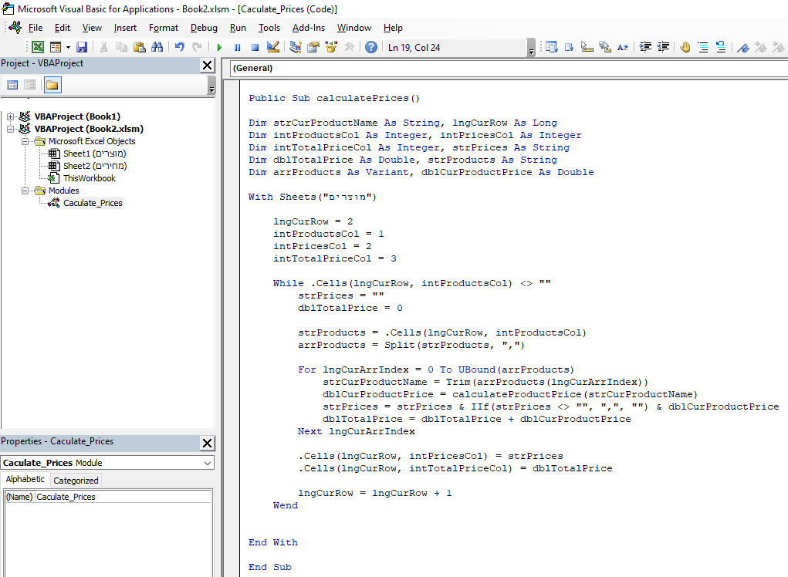
Task: Click View Code icon in Project panel
Action: [12, 85]
